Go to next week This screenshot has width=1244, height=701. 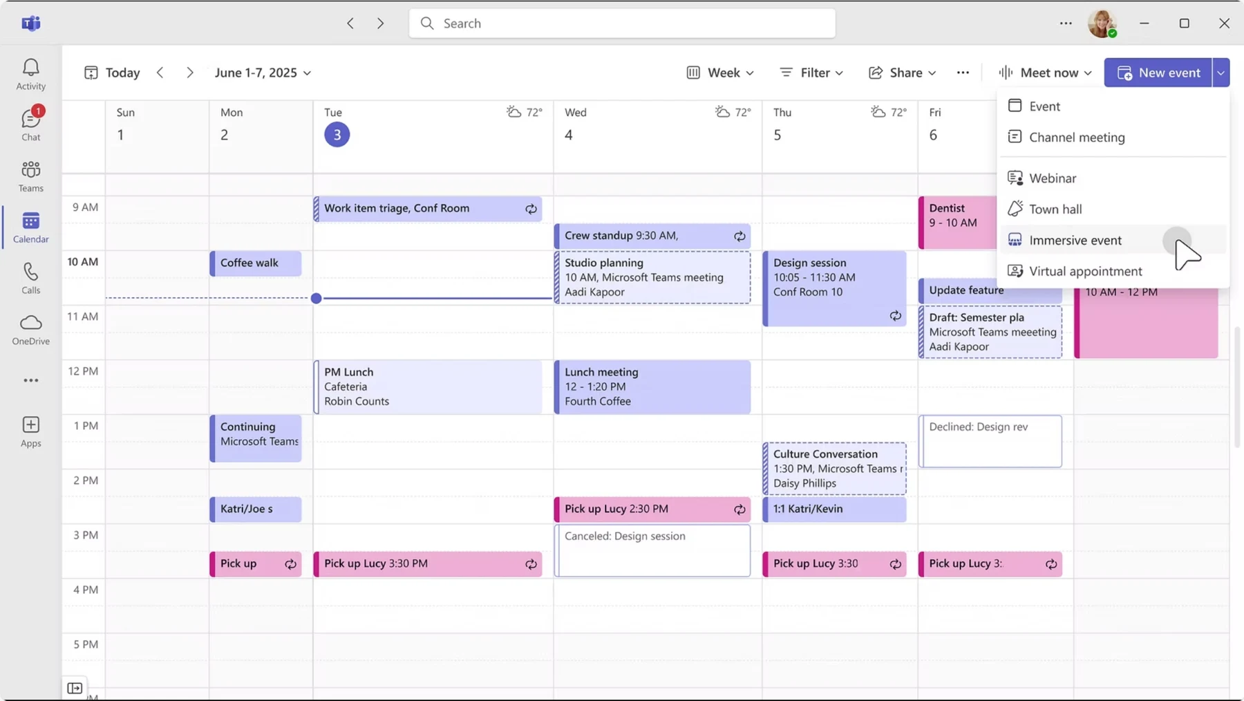tap(190, 73)
